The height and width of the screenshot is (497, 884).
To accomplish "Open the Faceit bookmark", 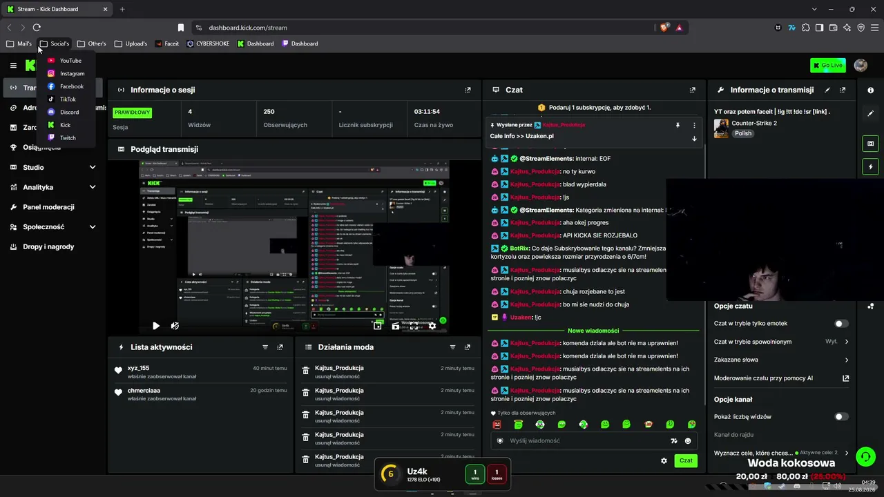I will tap(167, 43).
